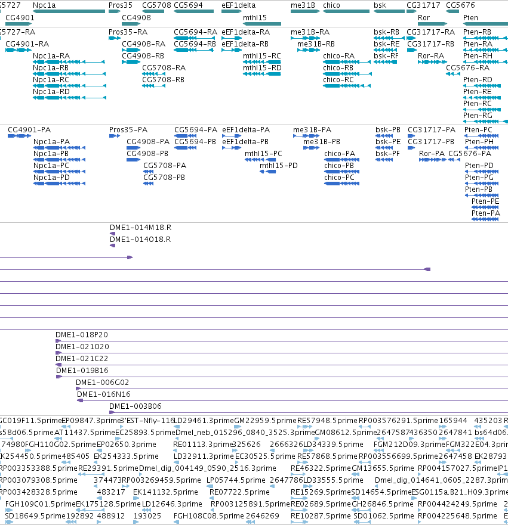Select the Npc1a-RD transcript glyph
Image resolution: width=508 pixels, height=525 pixels.
(69, 98)
